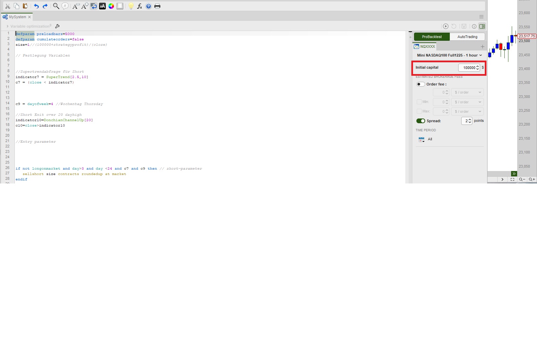Click the light bulb hint icon
This screenshot has height=341, width=537.
pyautogui.click(x=131, y=6)
